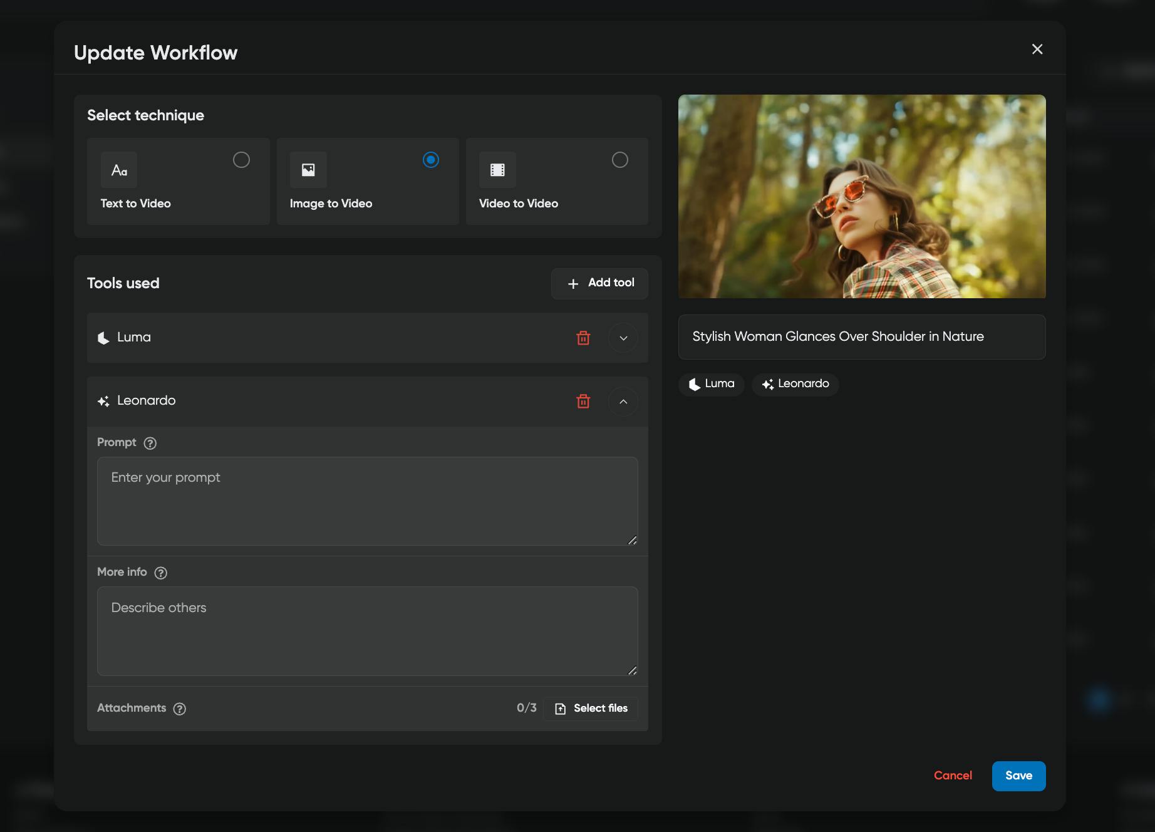Show the Attachments help tooltip icon
1155x832 pixels.
[180, 709]
